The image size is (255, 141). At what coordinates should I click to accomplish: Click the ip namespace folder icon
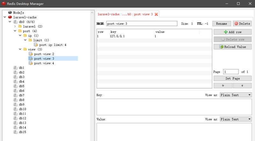click(x=25, y=35)
